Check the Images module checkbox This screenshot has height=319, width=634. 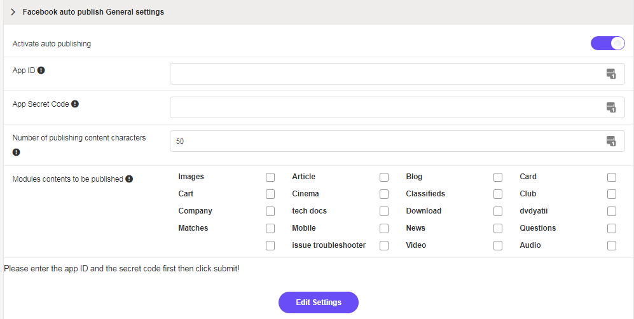[270, 177]
